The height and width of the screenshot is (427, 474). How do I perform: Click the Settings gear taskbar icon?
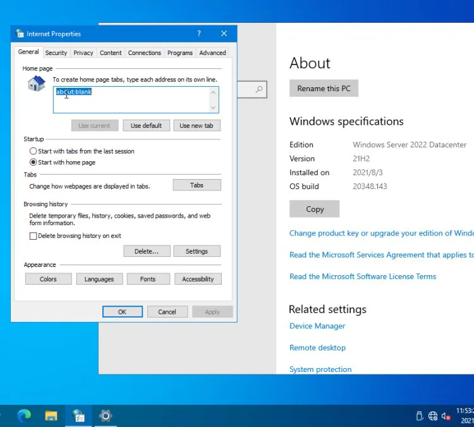[106, 416]
